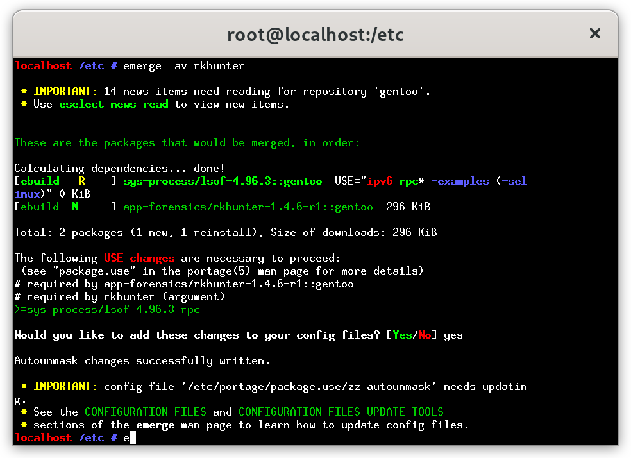Image resolution: width=631 pixels, height=458 pixels.
Task: Click the red 'No' option in the prompt
Action: click(x=425, y=335)
